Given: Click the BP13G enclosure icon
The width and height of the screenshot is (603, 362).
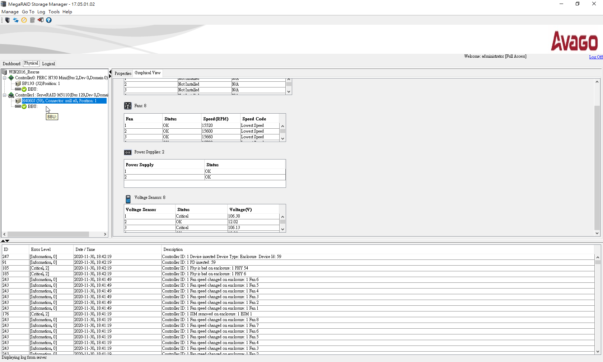Looking at the screenshot, I should point(18,84).
